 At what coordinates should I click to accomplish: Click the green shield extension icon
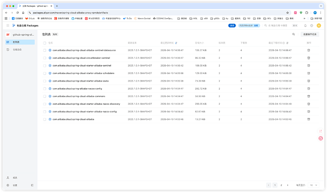301,13
